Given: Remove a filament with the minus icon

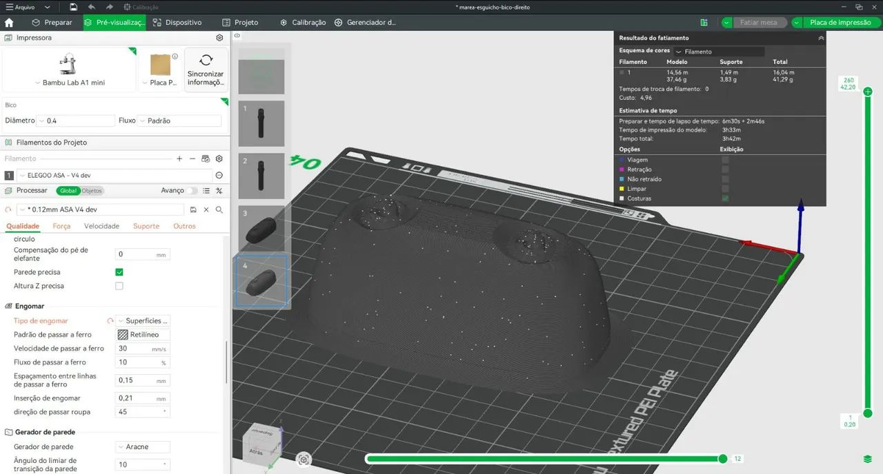Looking at the screenshot, I should coord(192,158).
